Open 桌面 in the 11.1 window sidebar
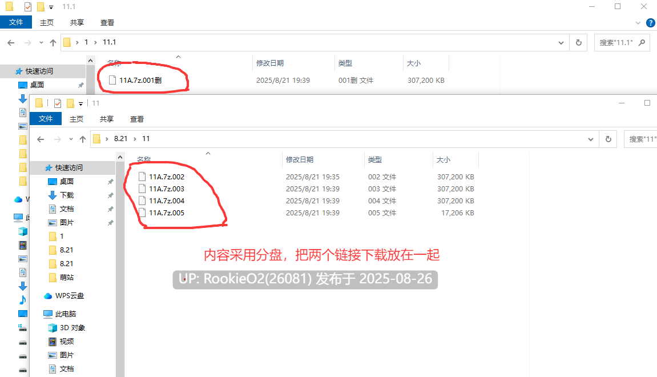 coord(37,85)
